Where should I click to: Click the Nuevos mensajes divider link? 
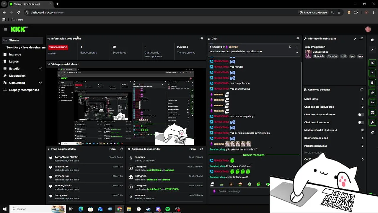pyautogui.click(x=253, y=155)
